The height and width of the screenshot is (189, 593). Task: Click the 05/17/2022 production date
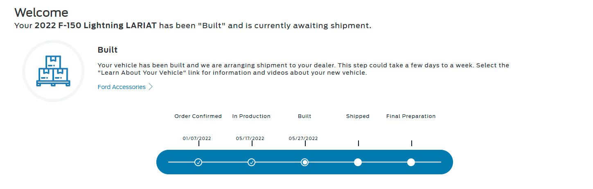point(250,138)
